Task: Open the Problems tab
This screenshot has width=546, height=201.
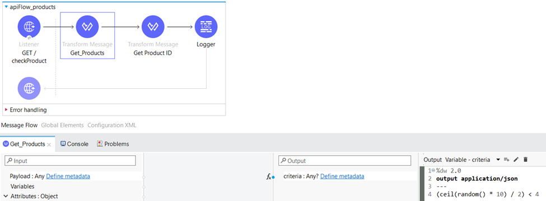Action: pyautogui.click(x=113, y=143)
